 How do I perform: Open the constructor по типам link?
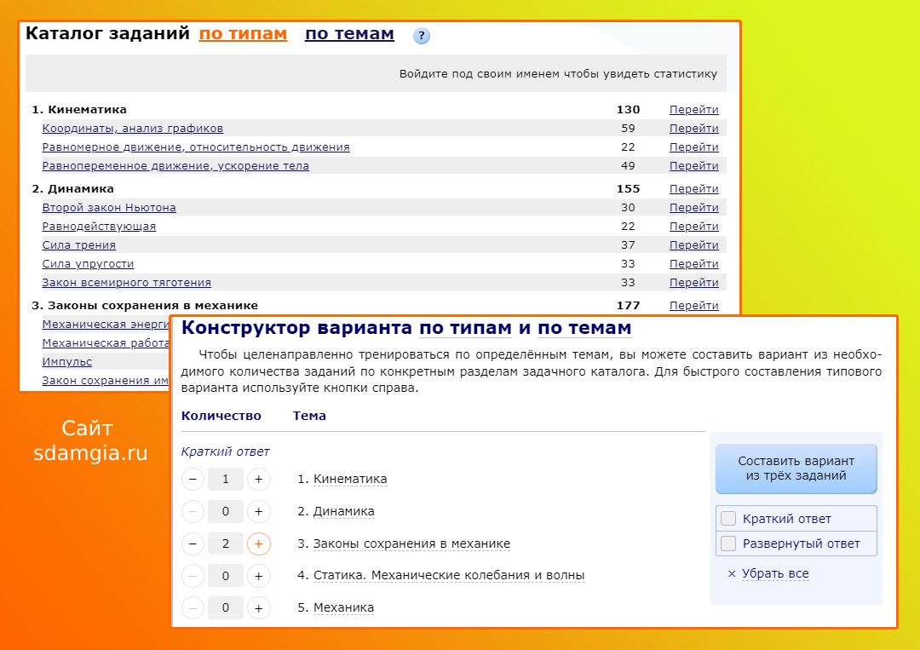click(465, 328)
